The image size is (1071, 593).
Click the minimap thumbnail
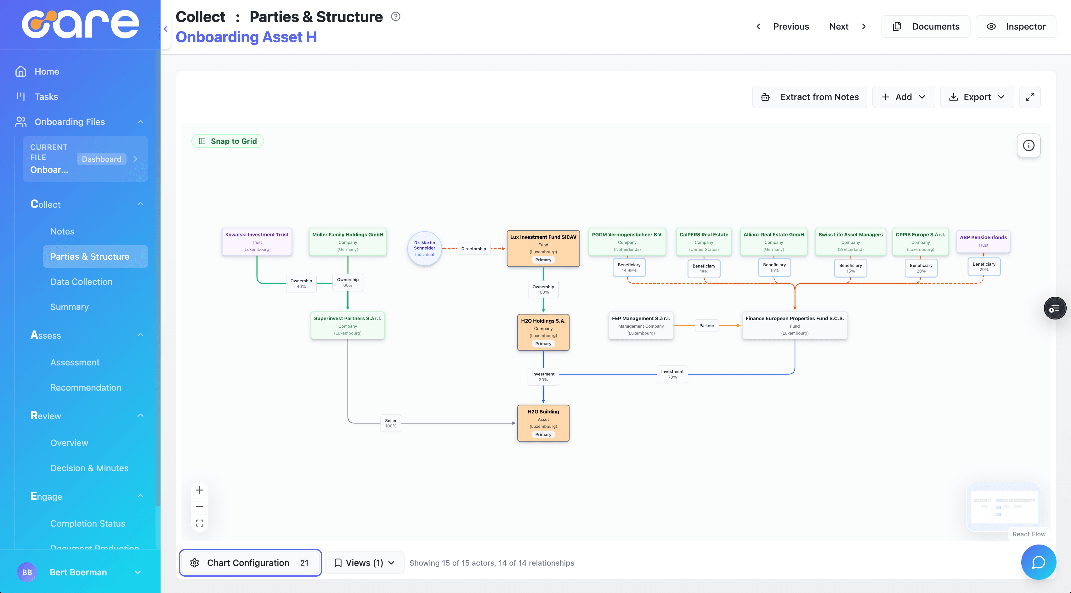tap(1004, 507)
